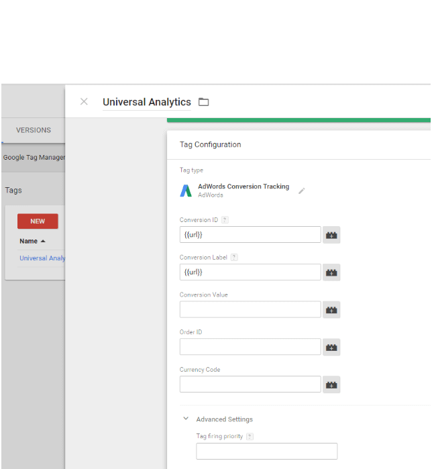This screenshot has width=432, height=469.
Task: Collapse the Advanced Settings section
Action: [x=186, y=419]
